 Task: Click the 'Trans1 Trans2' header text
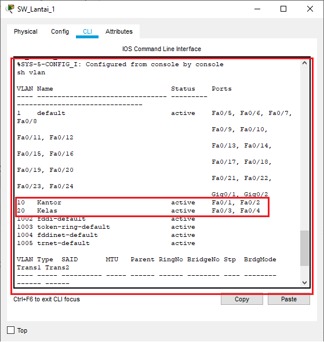pos(43,268)
